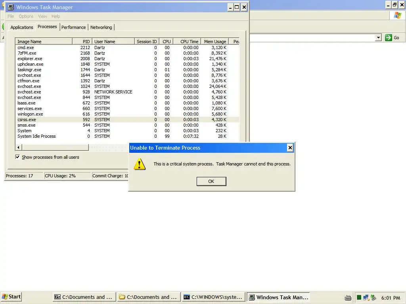Click the green CPU usage tray icon
406x304 pixels.
(359, 298)
